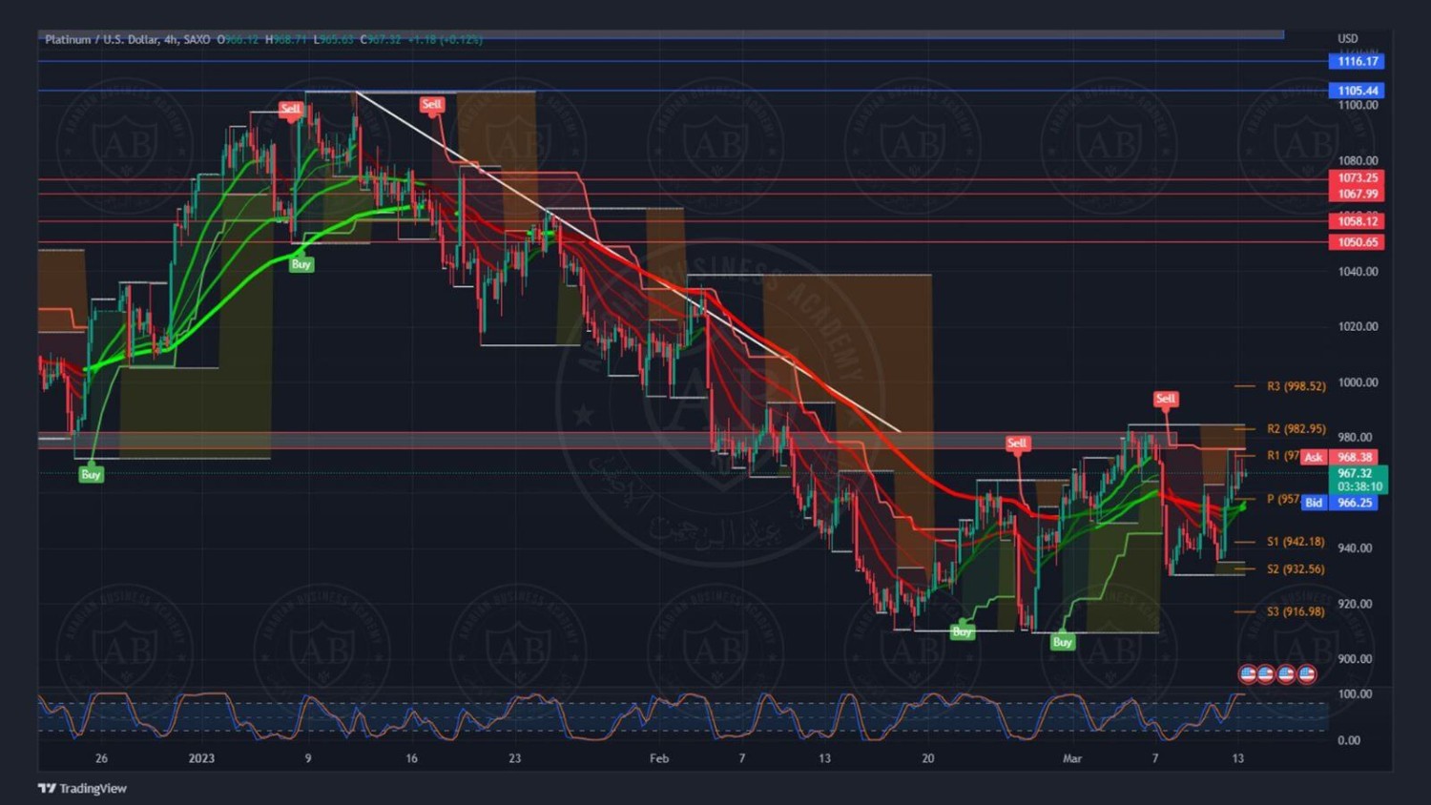Viewport: 1431px width, 805px height.
Task: Click the S3 (916.98) pivot label
Action: pyautogui.click(x=1296, y=611)
